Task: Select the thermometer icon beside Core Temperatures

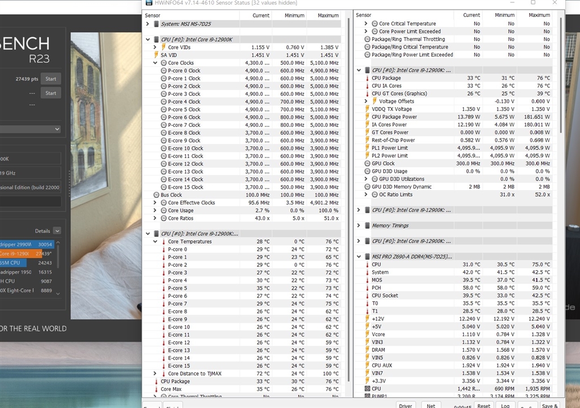Action: 164,241
